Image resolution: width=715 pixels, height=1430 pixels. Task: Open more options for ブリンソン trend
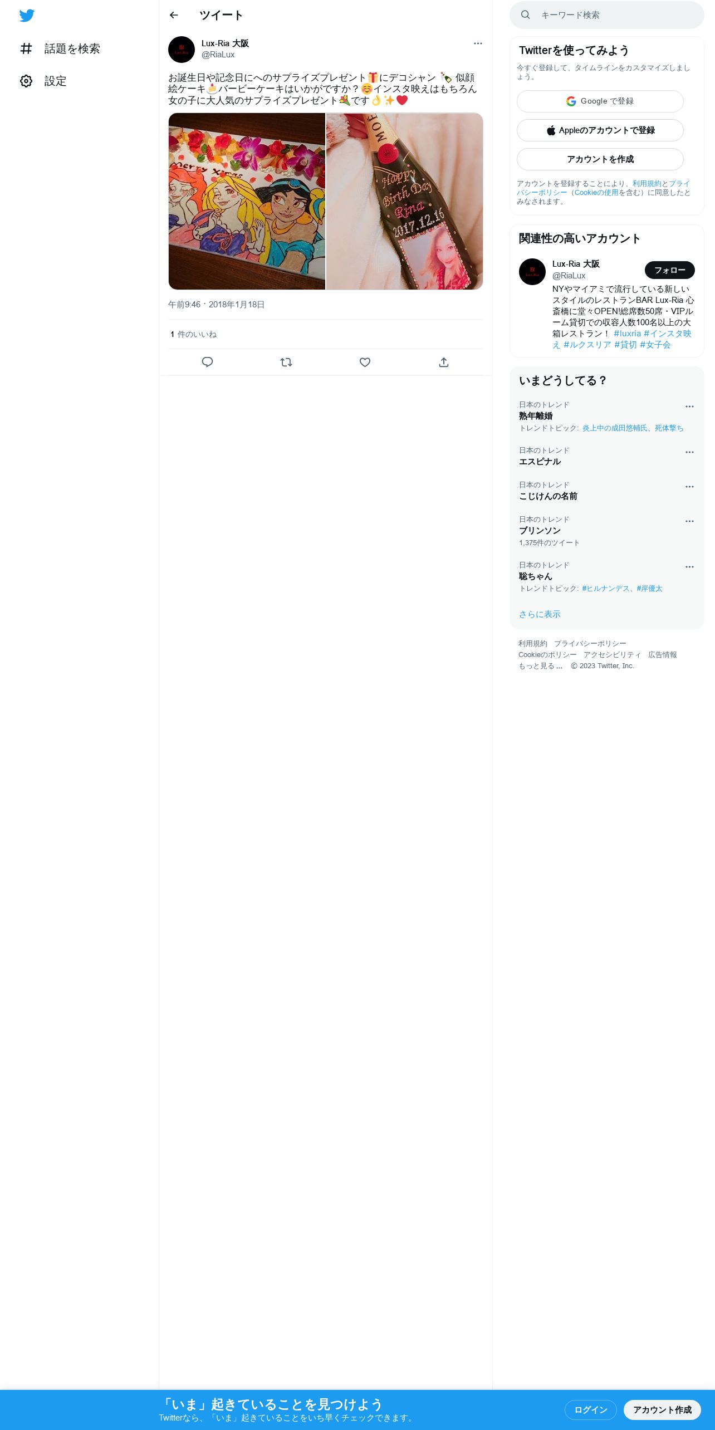tap(689, 521)
